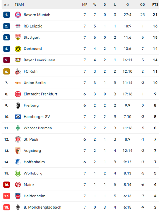159x212 pixels.
Task: Open the Eintracht Frankfurt eagle logo
Action: tap(18, 94)
